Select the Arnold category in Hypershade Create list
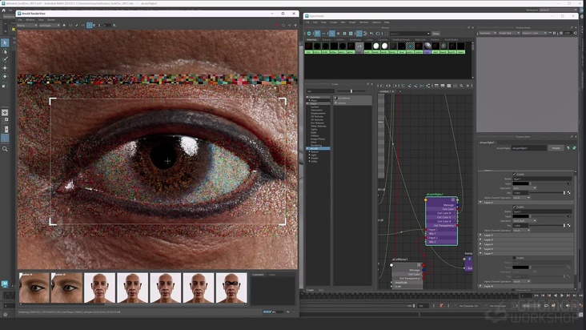The height and width of the screenshot is (330, 586). point(318,148)
